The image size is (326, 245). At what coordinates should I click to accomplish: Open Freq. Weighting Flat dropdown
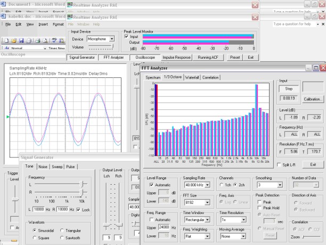tap(207, 236)
